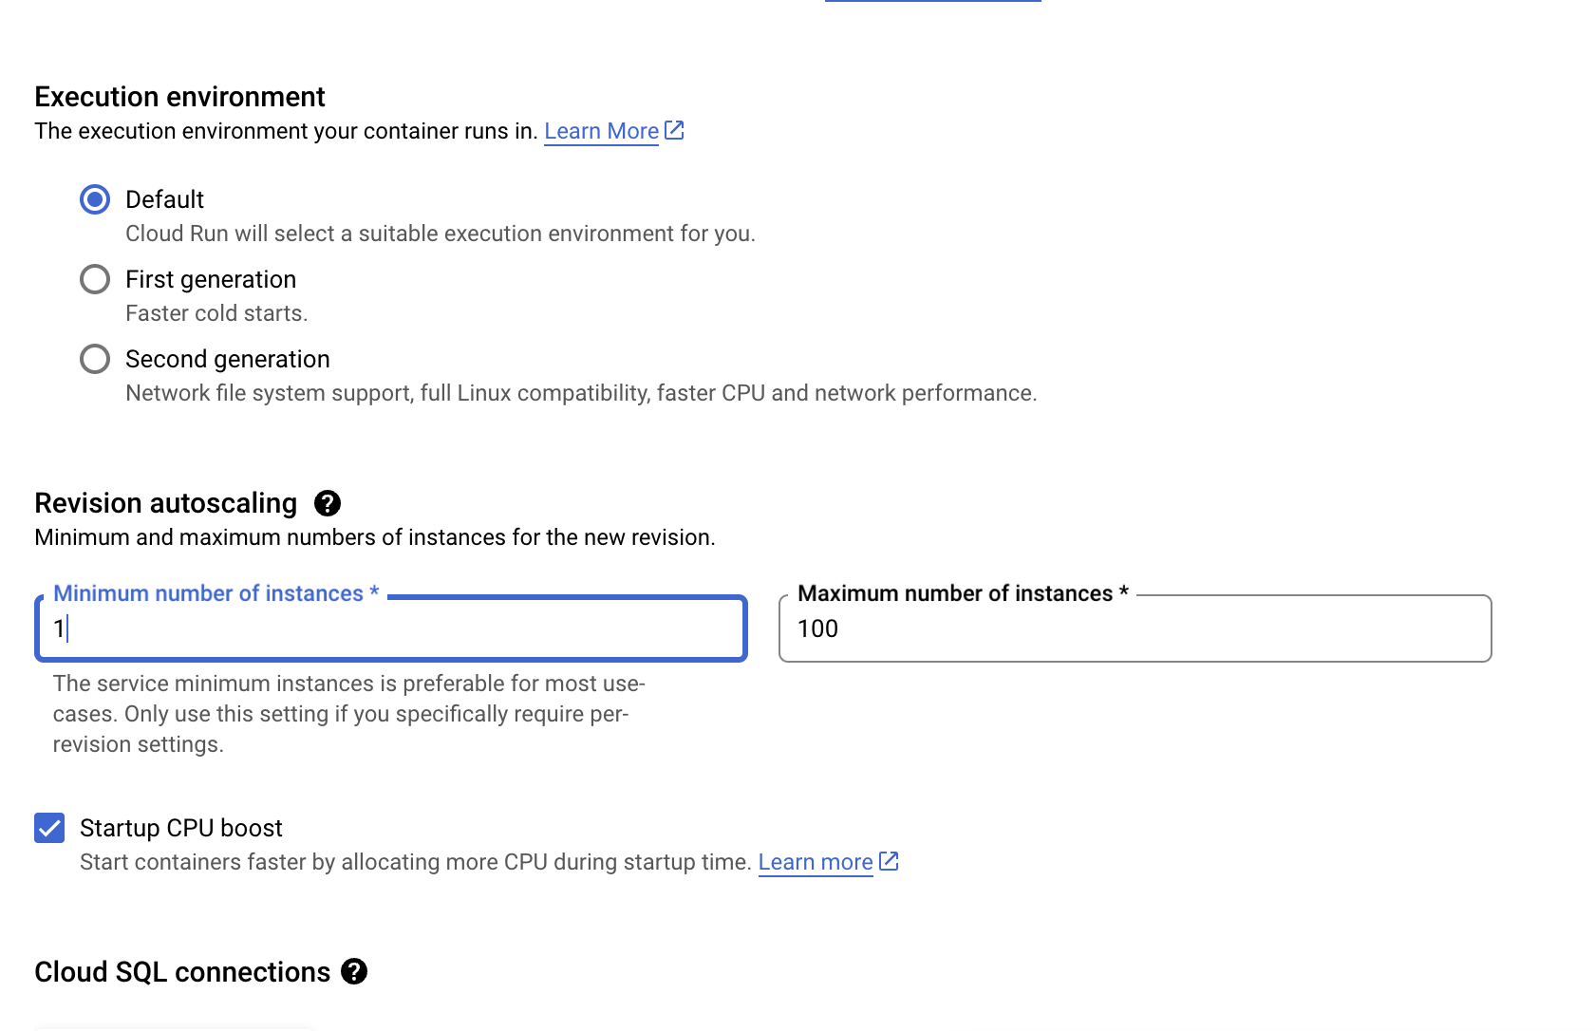
Task: Choose the First generation radio button
Action: pyautogui.click(x=95, y=279)
